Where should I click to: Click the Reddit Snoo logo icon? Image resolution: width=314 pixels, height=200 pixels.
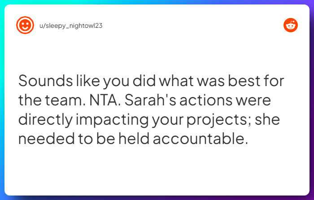[x=291, y=25]
